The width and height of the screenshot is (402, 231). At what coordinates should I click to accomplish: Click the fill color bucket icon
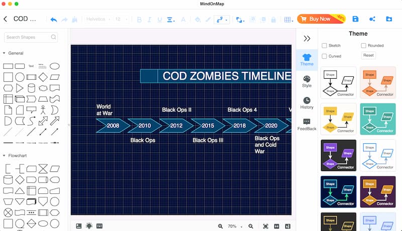197,20
